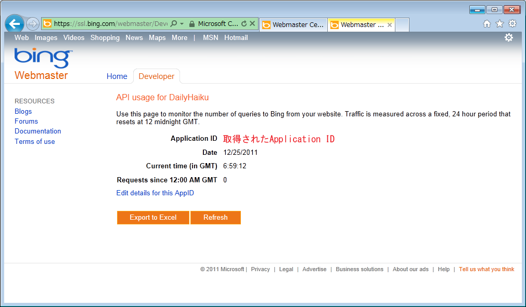Click the current time value 6:59:12

tap(235, 166)
